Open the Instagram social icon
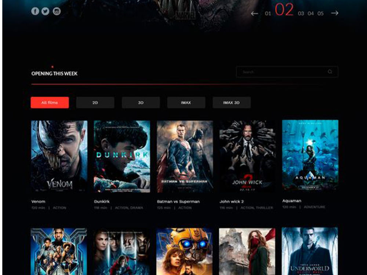The height and width of the screenshot is (275, 367). (x=57, y=11)
